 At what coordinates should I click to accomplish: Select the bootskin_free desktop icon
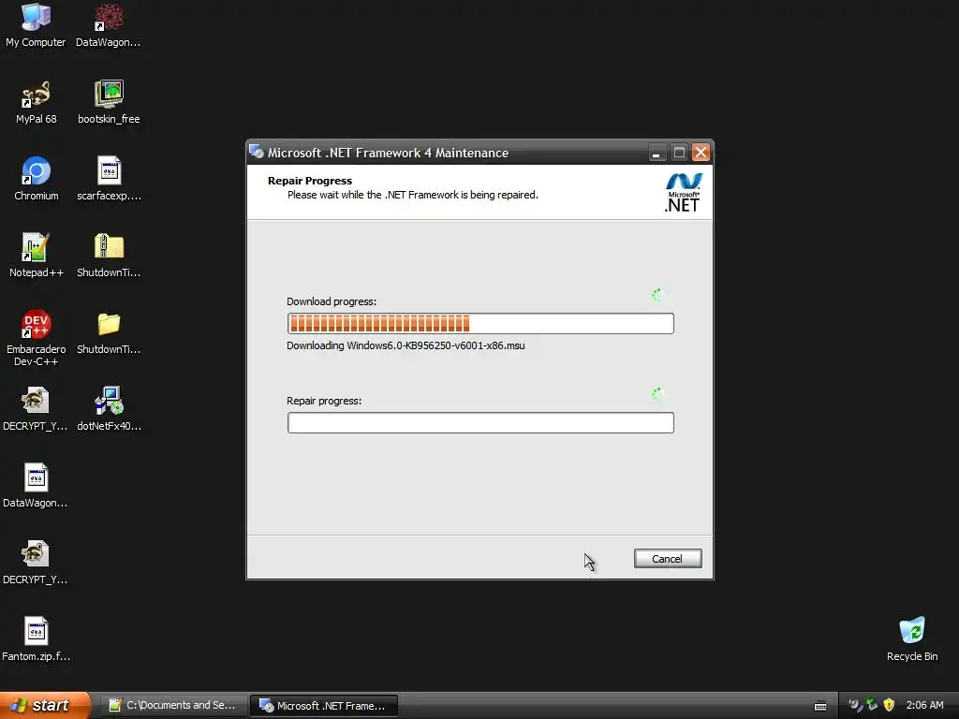coord(109,103)
